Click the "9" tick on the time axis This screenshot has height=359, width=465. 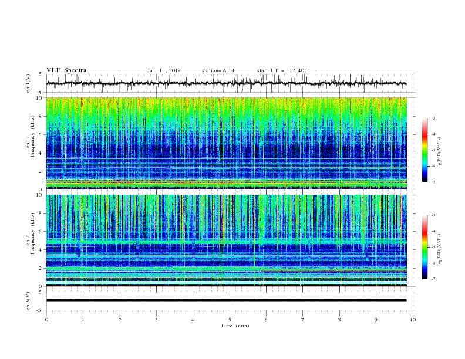(x=376, y=320)
